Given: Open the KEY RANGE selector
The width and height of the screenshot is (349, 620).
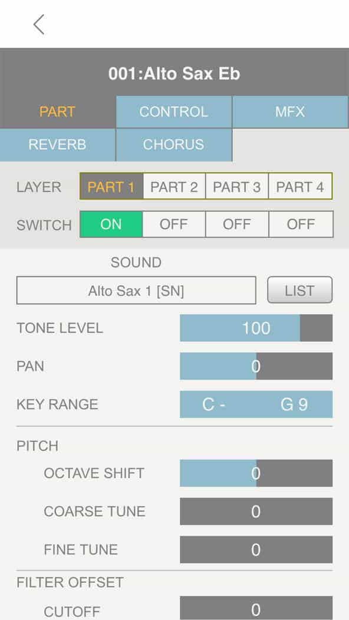Looking at the screenshot, I should click(x=256, y=404).
